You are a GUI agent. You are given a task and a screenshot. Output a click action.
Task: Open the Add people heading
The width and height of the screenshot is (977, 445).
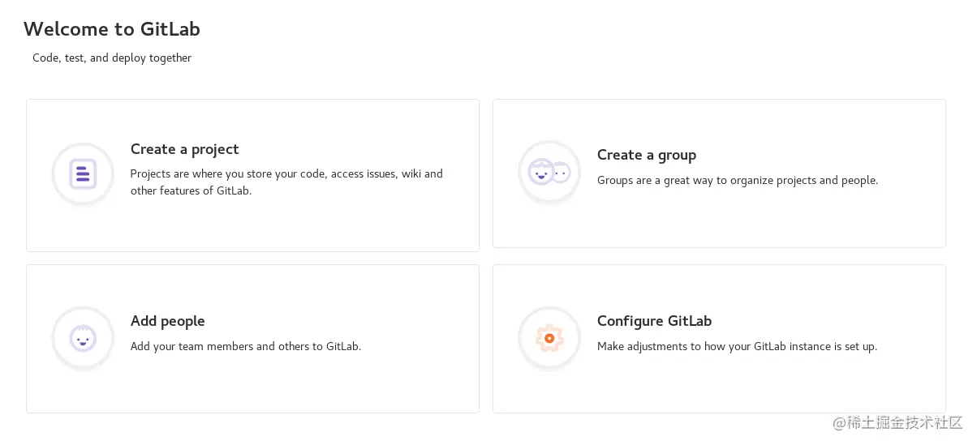tap(168, 321)
